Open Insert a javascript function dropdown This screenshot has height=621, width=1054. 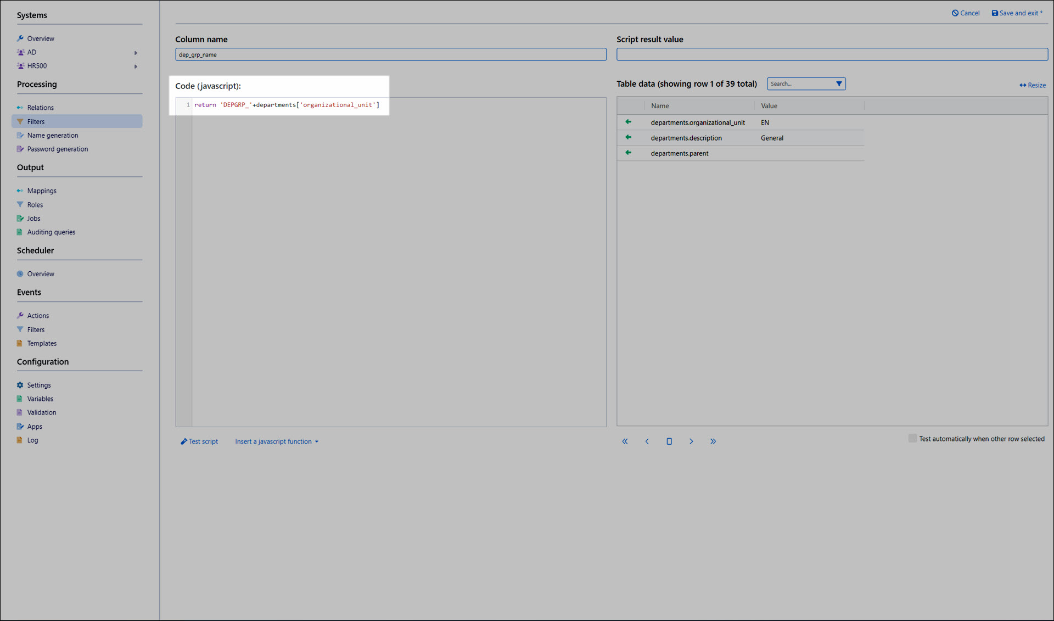[x=277, y=441]
